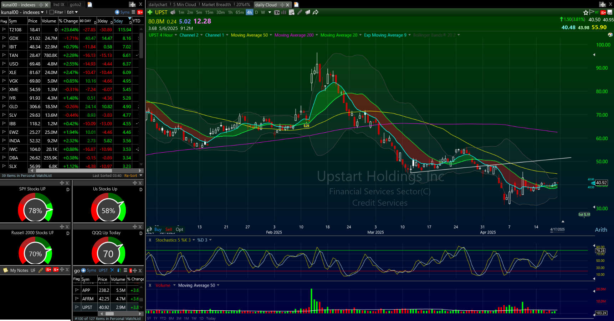This screenshot has height=321, width=614.
Task: Flag the XLE watchlist row
Action: (x=4, y=72)
